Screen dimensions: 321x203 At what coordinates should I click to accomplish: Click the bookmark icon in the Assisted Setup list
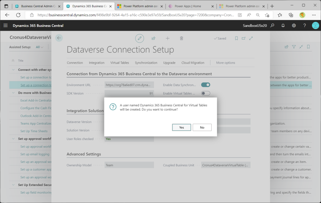(308, 47)
